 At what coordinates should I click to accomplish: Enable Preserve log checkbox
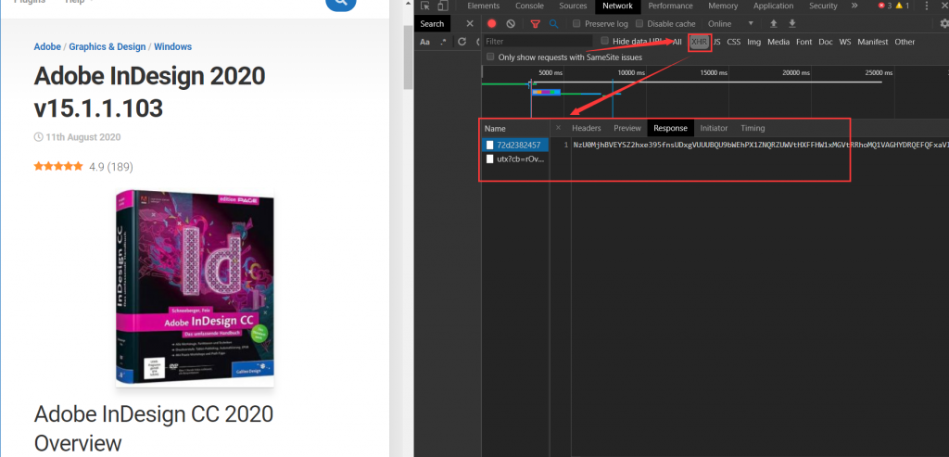[576, 23]
